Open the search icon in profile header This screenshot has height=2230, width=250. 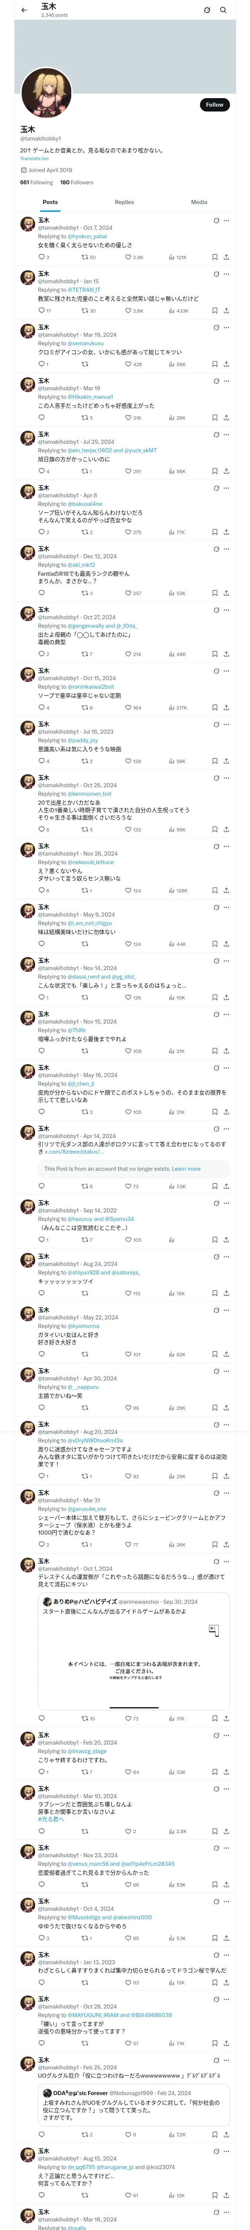(x=223, y=10)
